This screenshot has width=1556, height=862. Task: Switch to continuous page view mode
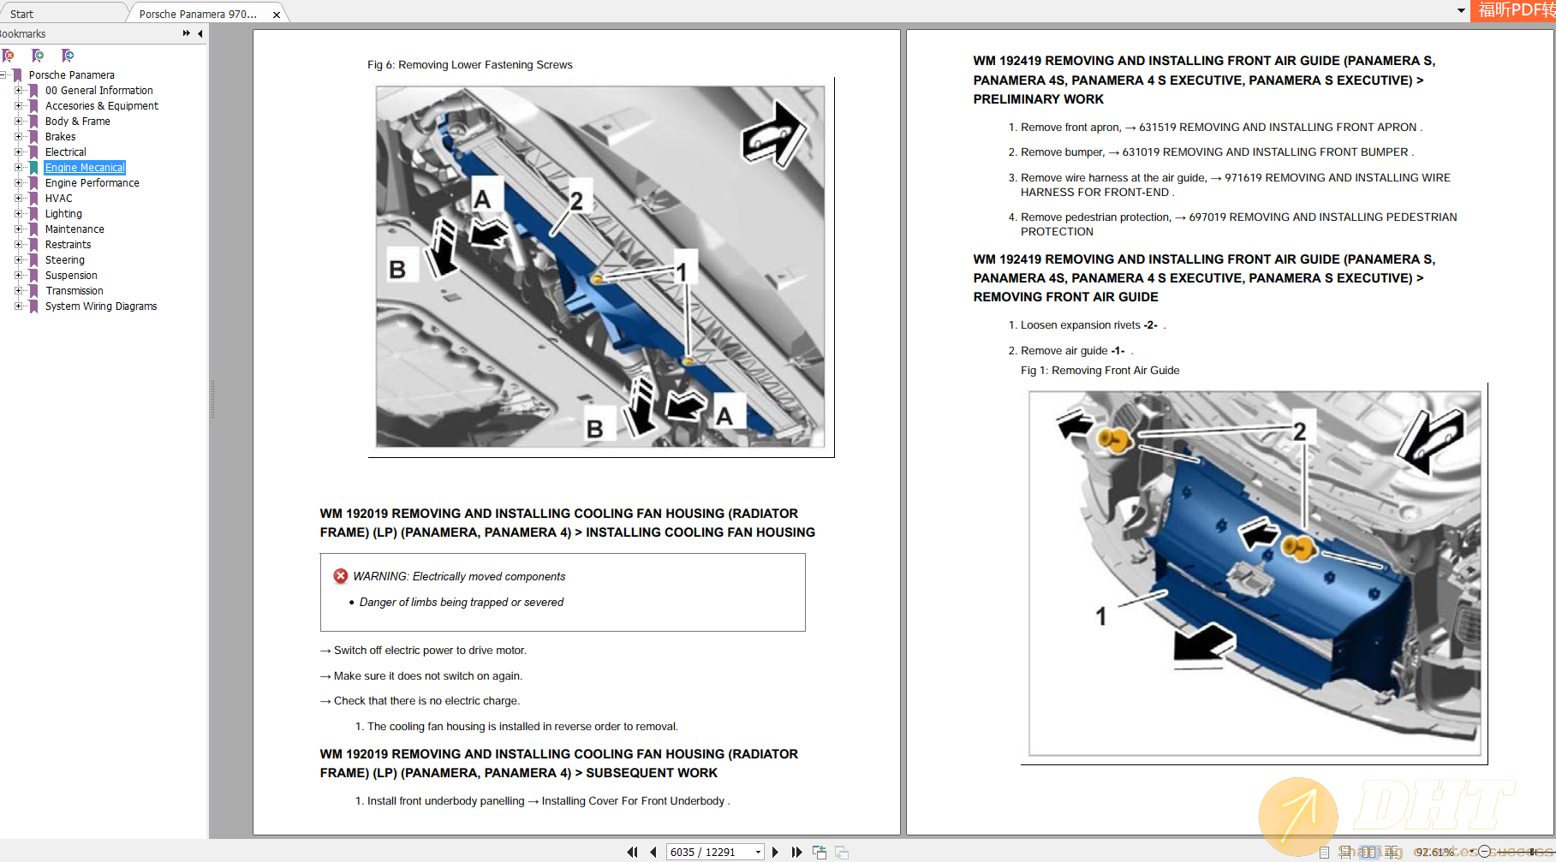tap(1345, 853)
